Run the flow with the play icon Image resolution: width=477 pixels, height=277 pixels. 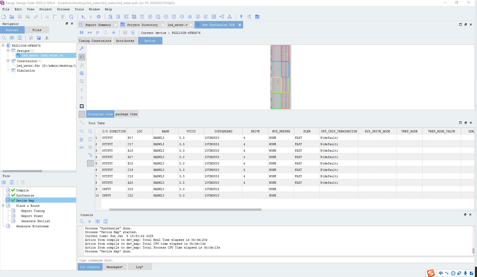pyautogui.click(x=83, y=17)
